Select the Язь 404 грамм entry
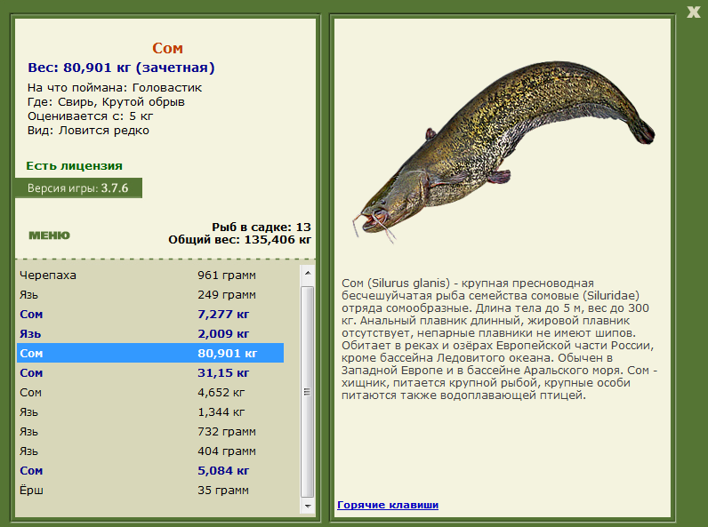This screenshot has width=708, height=527. [150, 451]
